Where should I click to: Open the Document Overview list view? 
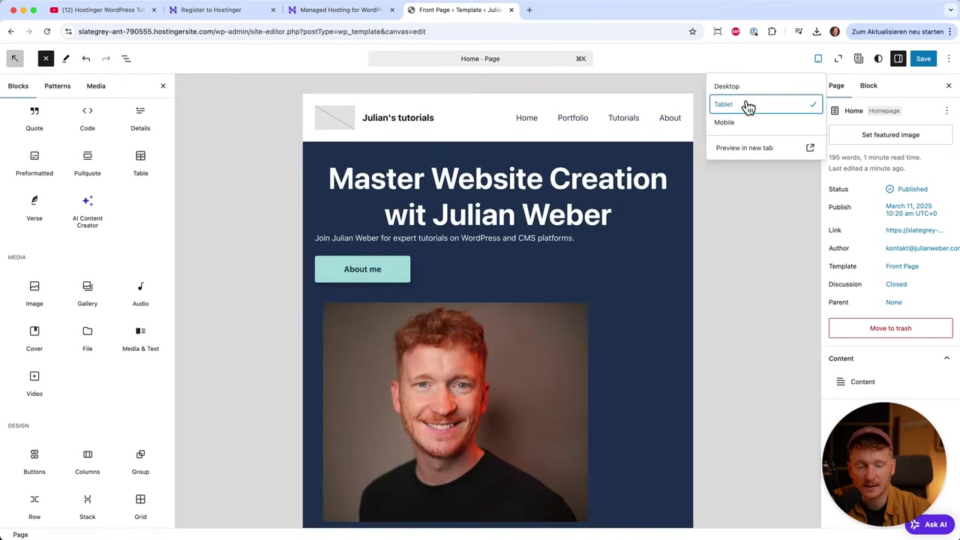[x=126, y=58]
